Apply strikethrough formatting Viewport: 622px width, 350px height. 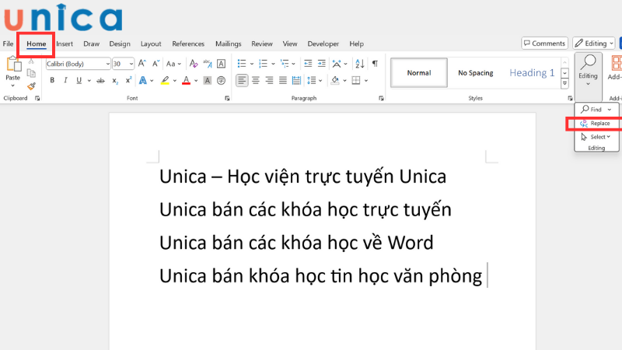point(101,81)
